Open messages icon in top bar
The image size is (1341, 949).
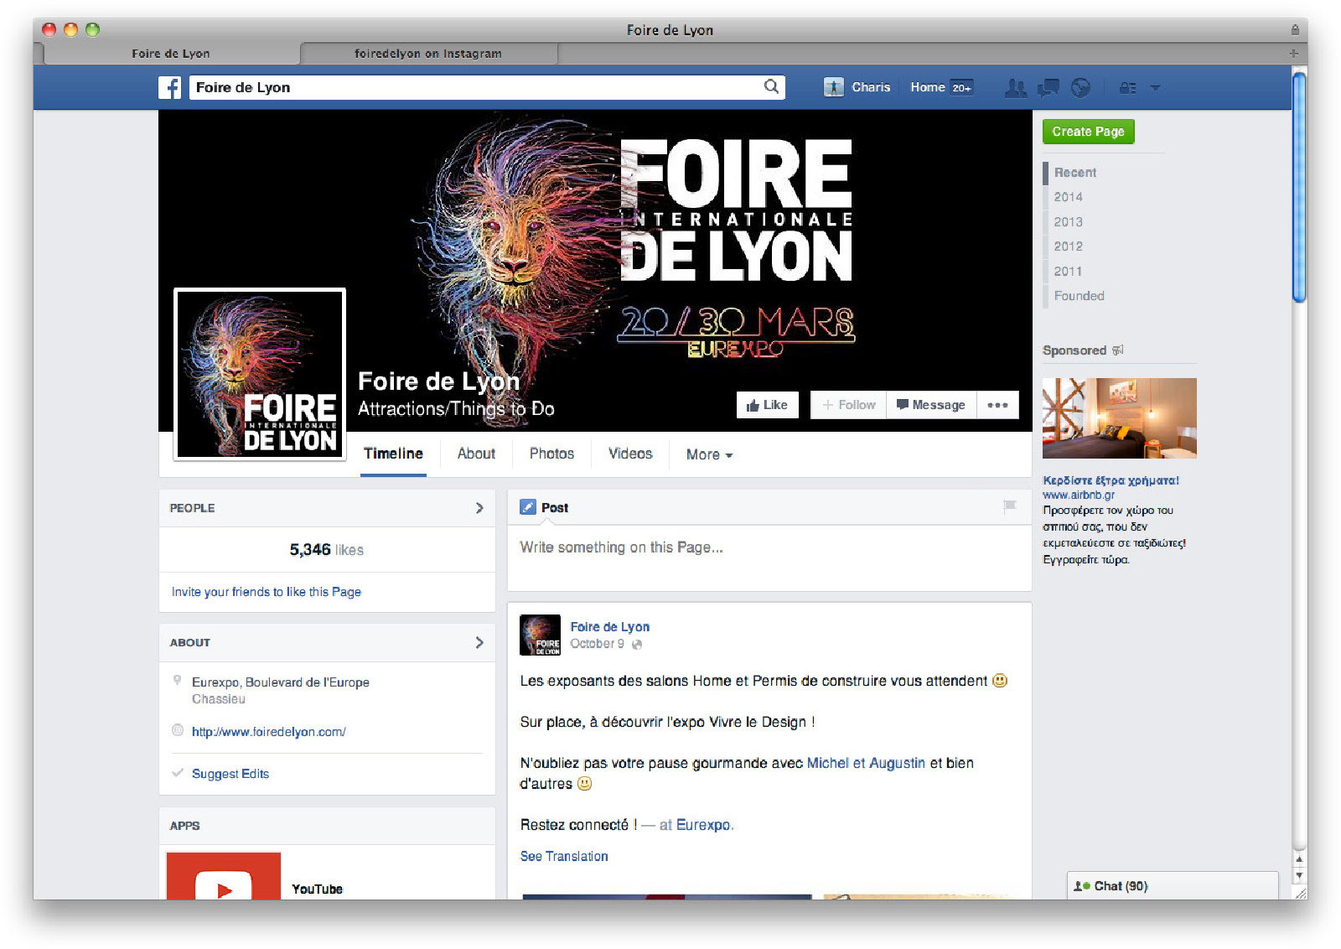pyautogui.click(x=1048, y=87)
